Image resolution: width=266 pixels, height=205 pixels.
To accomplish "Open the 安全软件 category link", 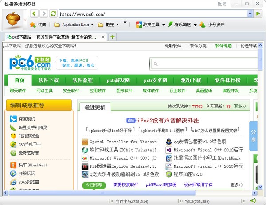I will coord(71,91).
